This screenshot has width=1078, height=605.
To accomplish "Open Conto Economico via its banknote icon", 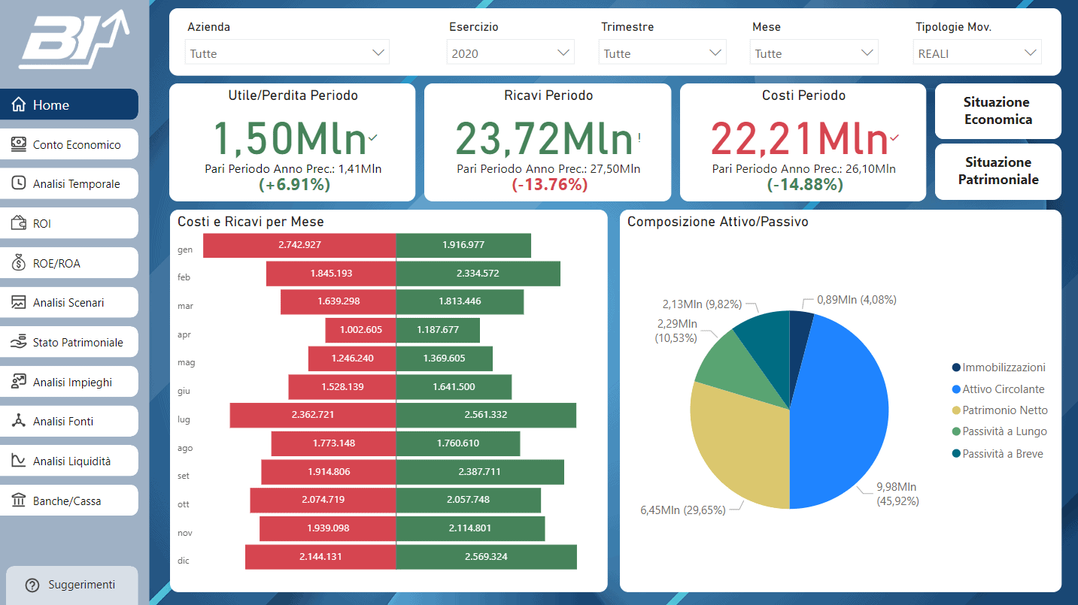I will click(x=19, y=144).
